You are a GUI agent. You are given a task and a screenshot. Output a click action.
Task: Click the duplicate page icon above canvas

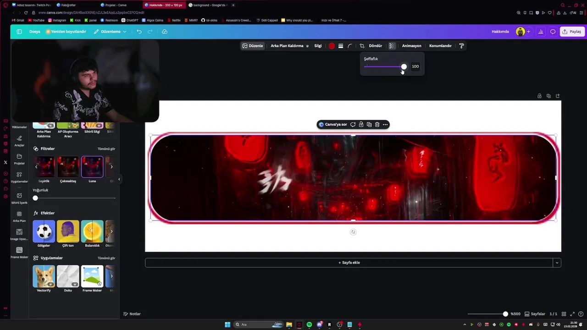click(x=548, y=96)
